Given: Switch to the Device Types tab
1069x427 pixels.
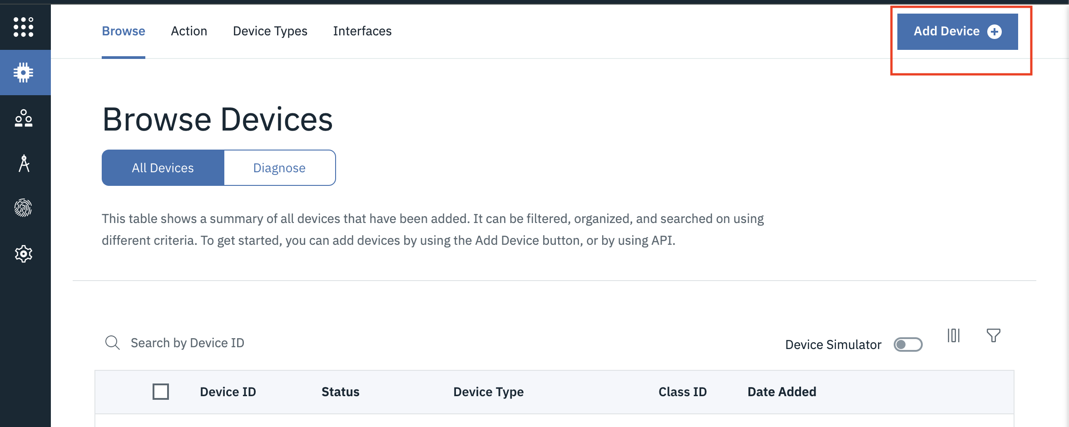Looking at the screenshot, I should coord(270,31).
